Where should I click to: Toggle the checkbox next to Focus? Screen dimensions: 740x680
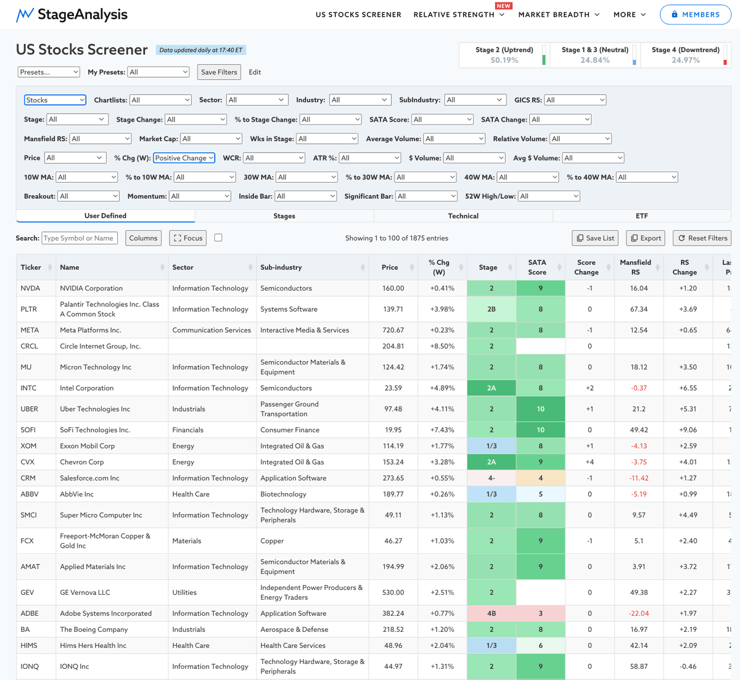click(x=218, y=238)
